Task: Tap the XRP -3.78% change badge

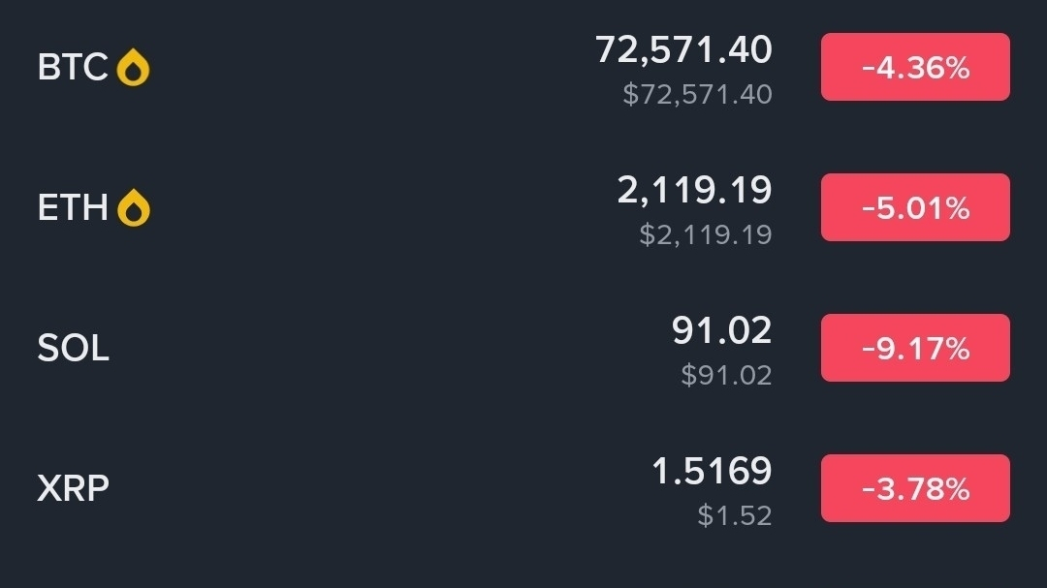Action: pos(915,488)
